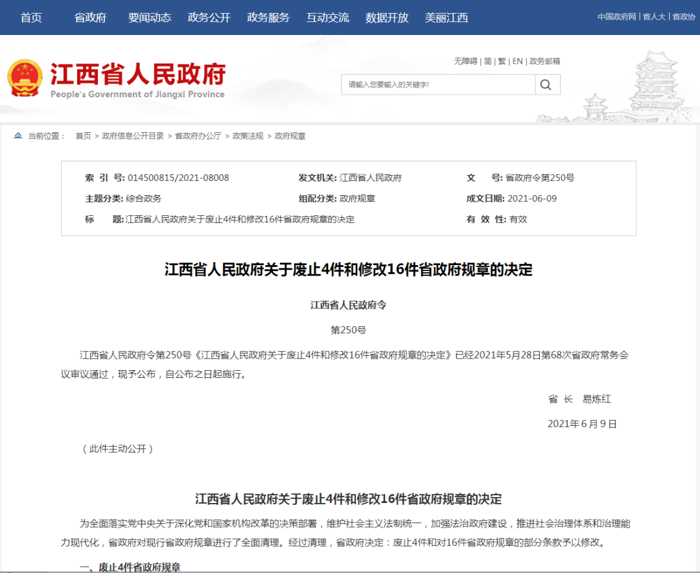700x573 pixels.
Task: Click the 有效 validity value
Action: pyautogui.click(x=518, y=219)
